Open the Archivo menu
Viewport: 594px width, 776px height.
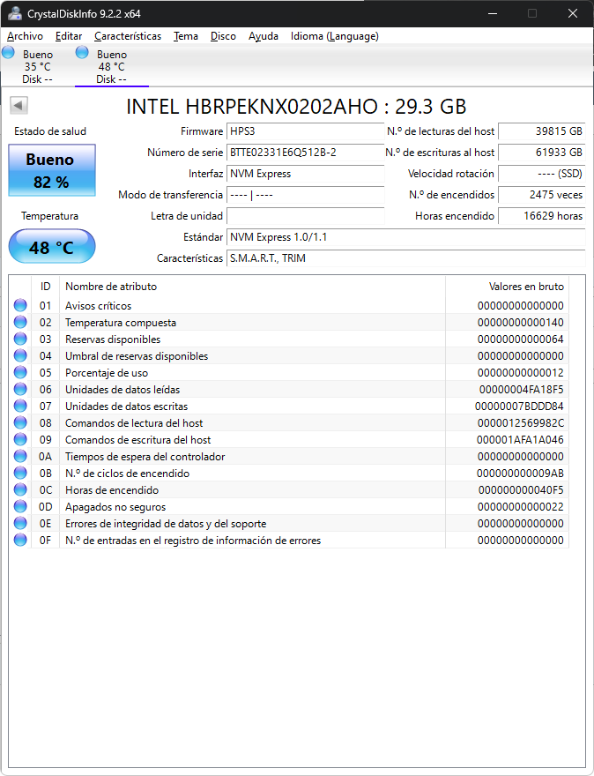[25, 36]
